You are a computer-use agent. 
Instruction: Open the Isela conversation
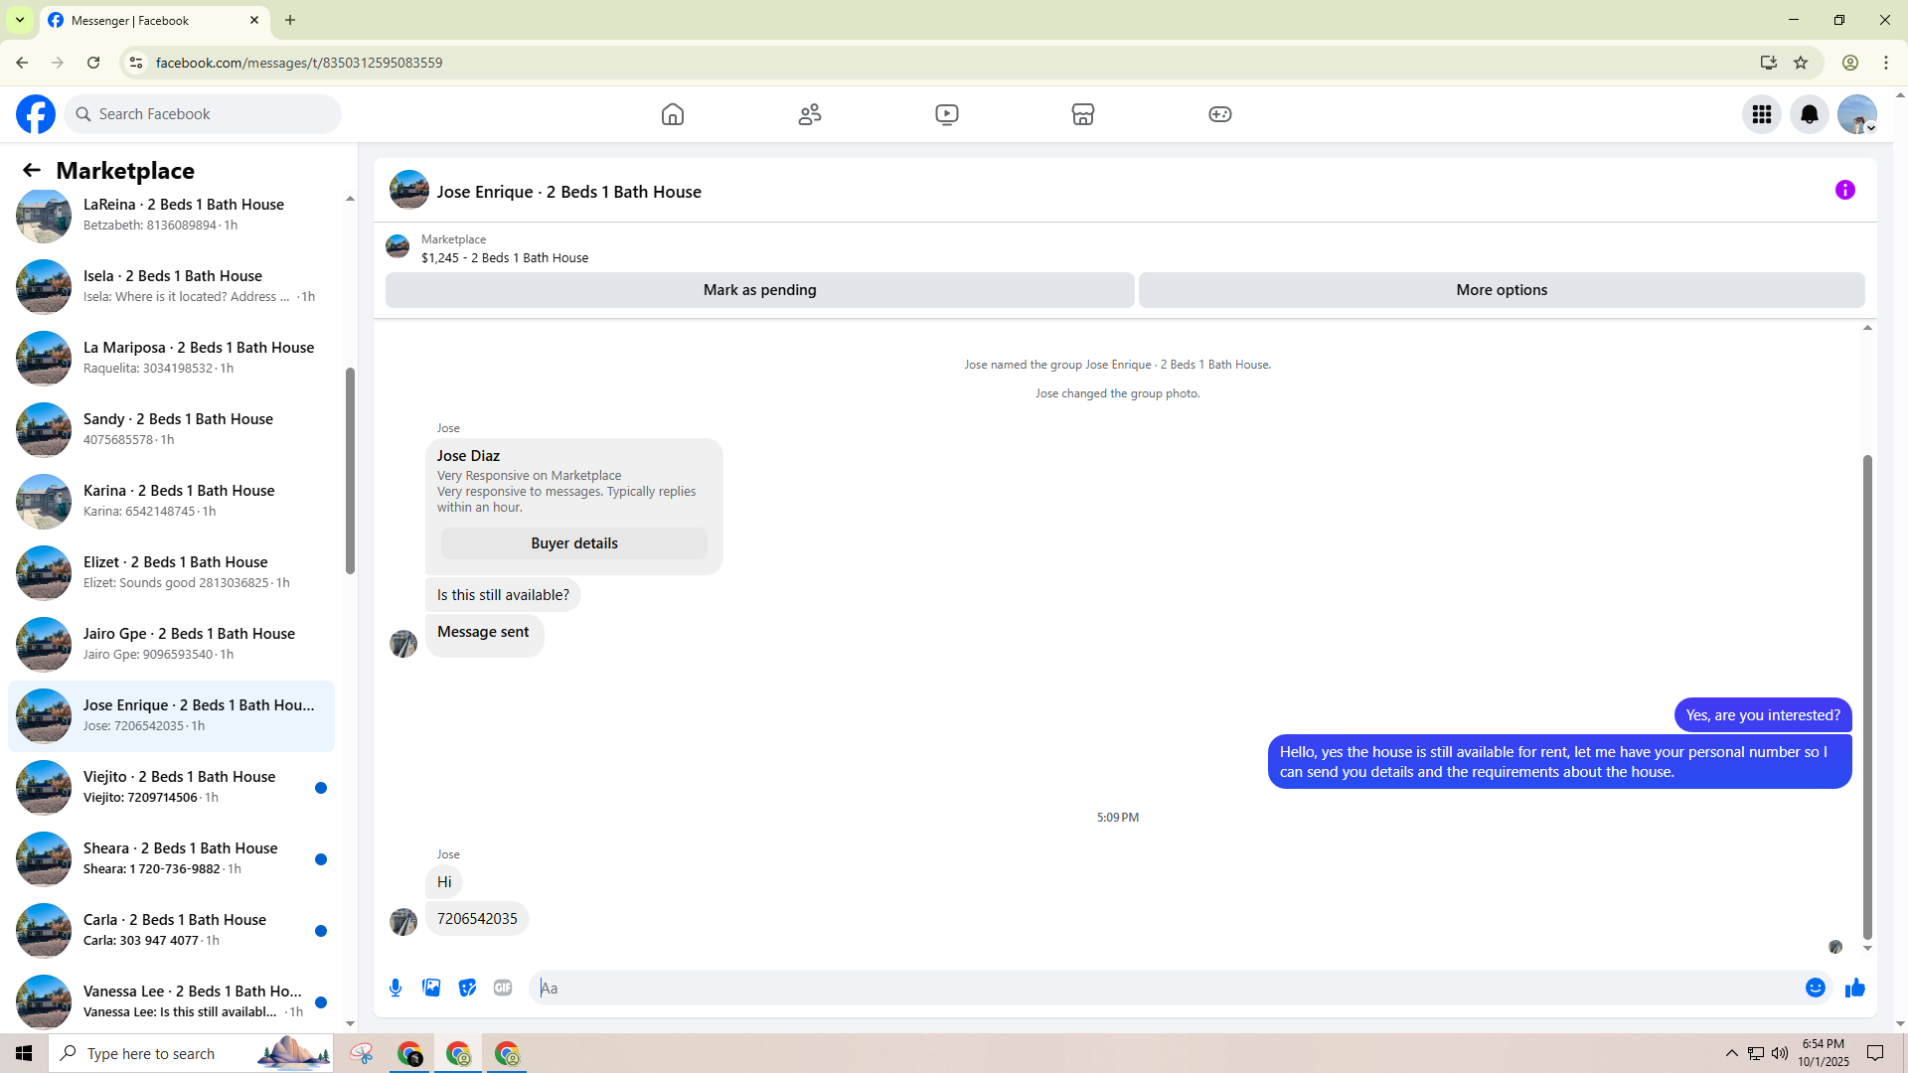[171, 286]
